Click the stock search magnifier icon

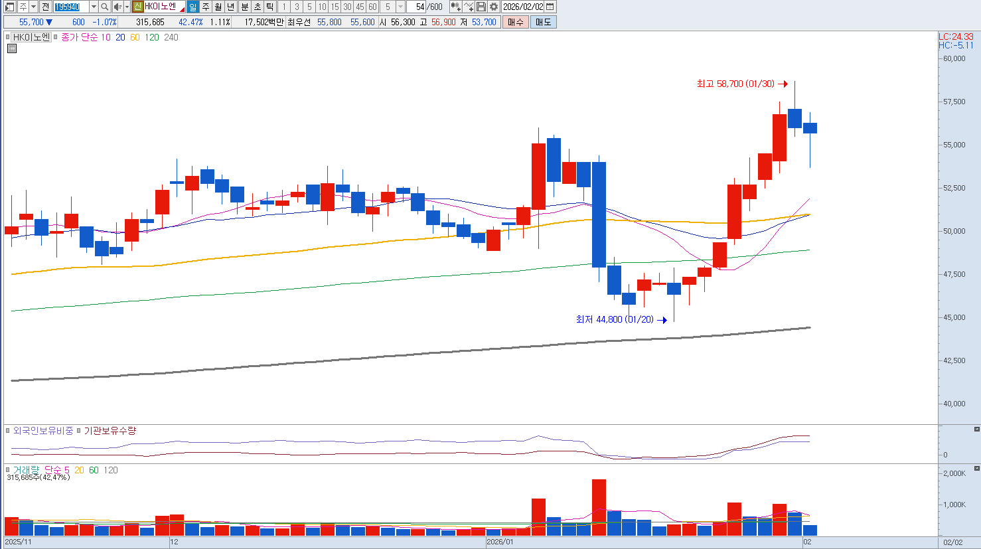[105, 7]
